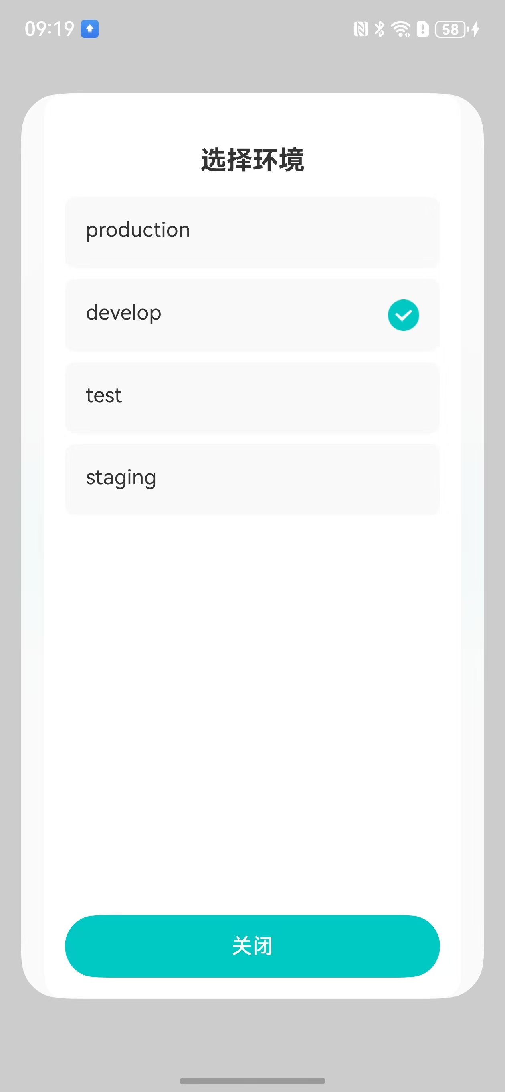Select the staging environment option
The width and height of the screenshot is (505, 1092).
[121, 478]
